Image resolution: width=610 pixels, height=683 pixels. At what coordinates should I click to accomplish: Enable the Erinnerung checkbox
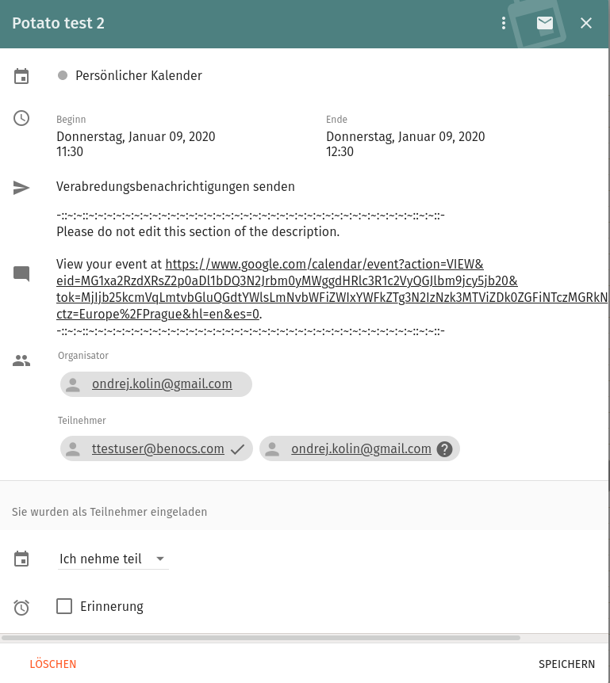[64, 607]
